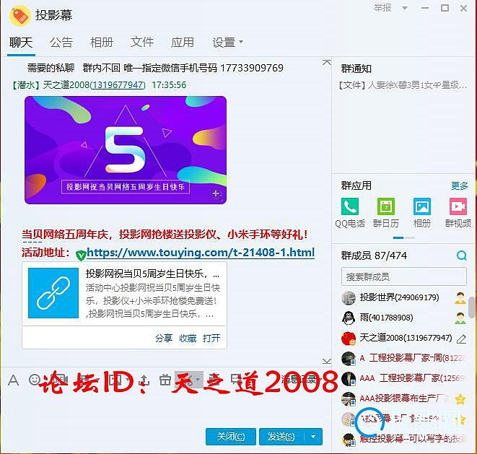Click green shield icon before the URL
The height and width of the screenshot is (454, 477).
[81, 255]
